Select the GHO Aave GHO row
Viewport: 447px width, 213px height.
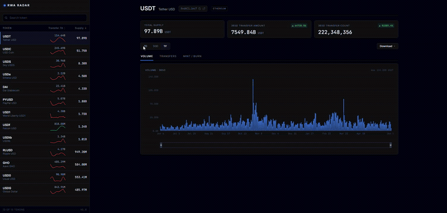[45, 164]
